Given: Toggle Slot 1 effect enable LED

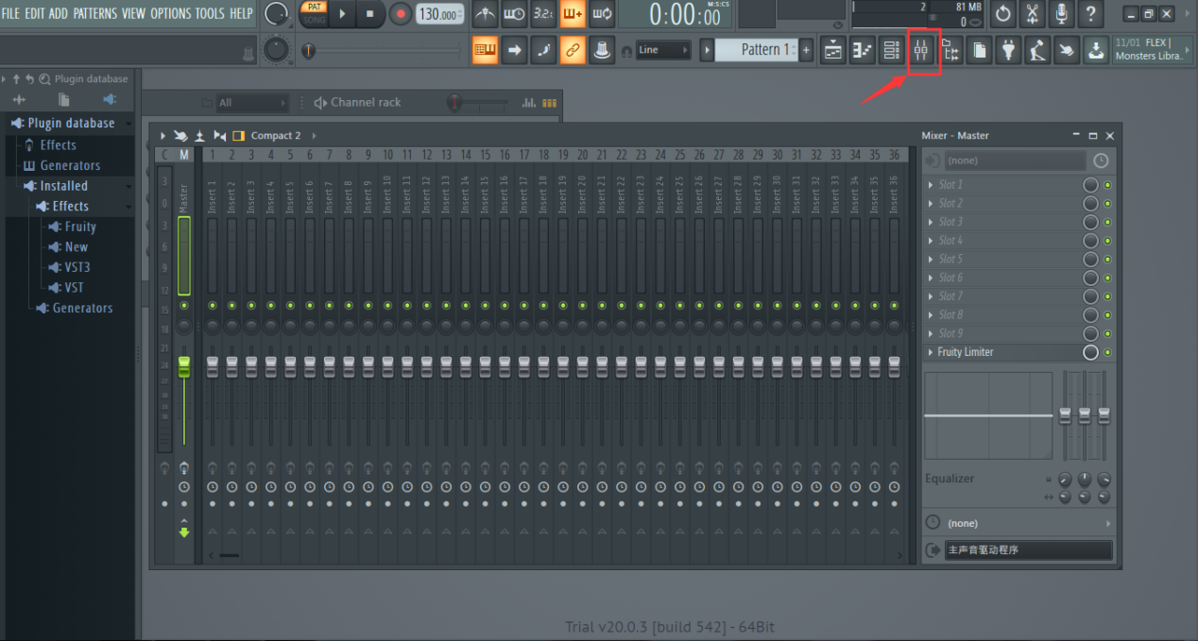Looking at the screenshot, I should (1107, 185).
